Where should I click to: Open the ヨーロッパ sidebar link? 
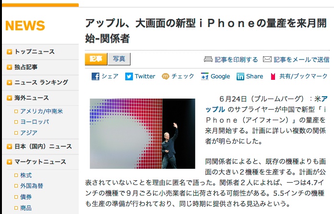35,122
